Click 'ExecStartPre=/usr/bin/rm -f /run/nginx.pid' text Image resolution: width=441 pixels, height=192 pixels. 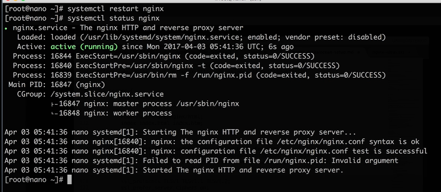[164, 76]
